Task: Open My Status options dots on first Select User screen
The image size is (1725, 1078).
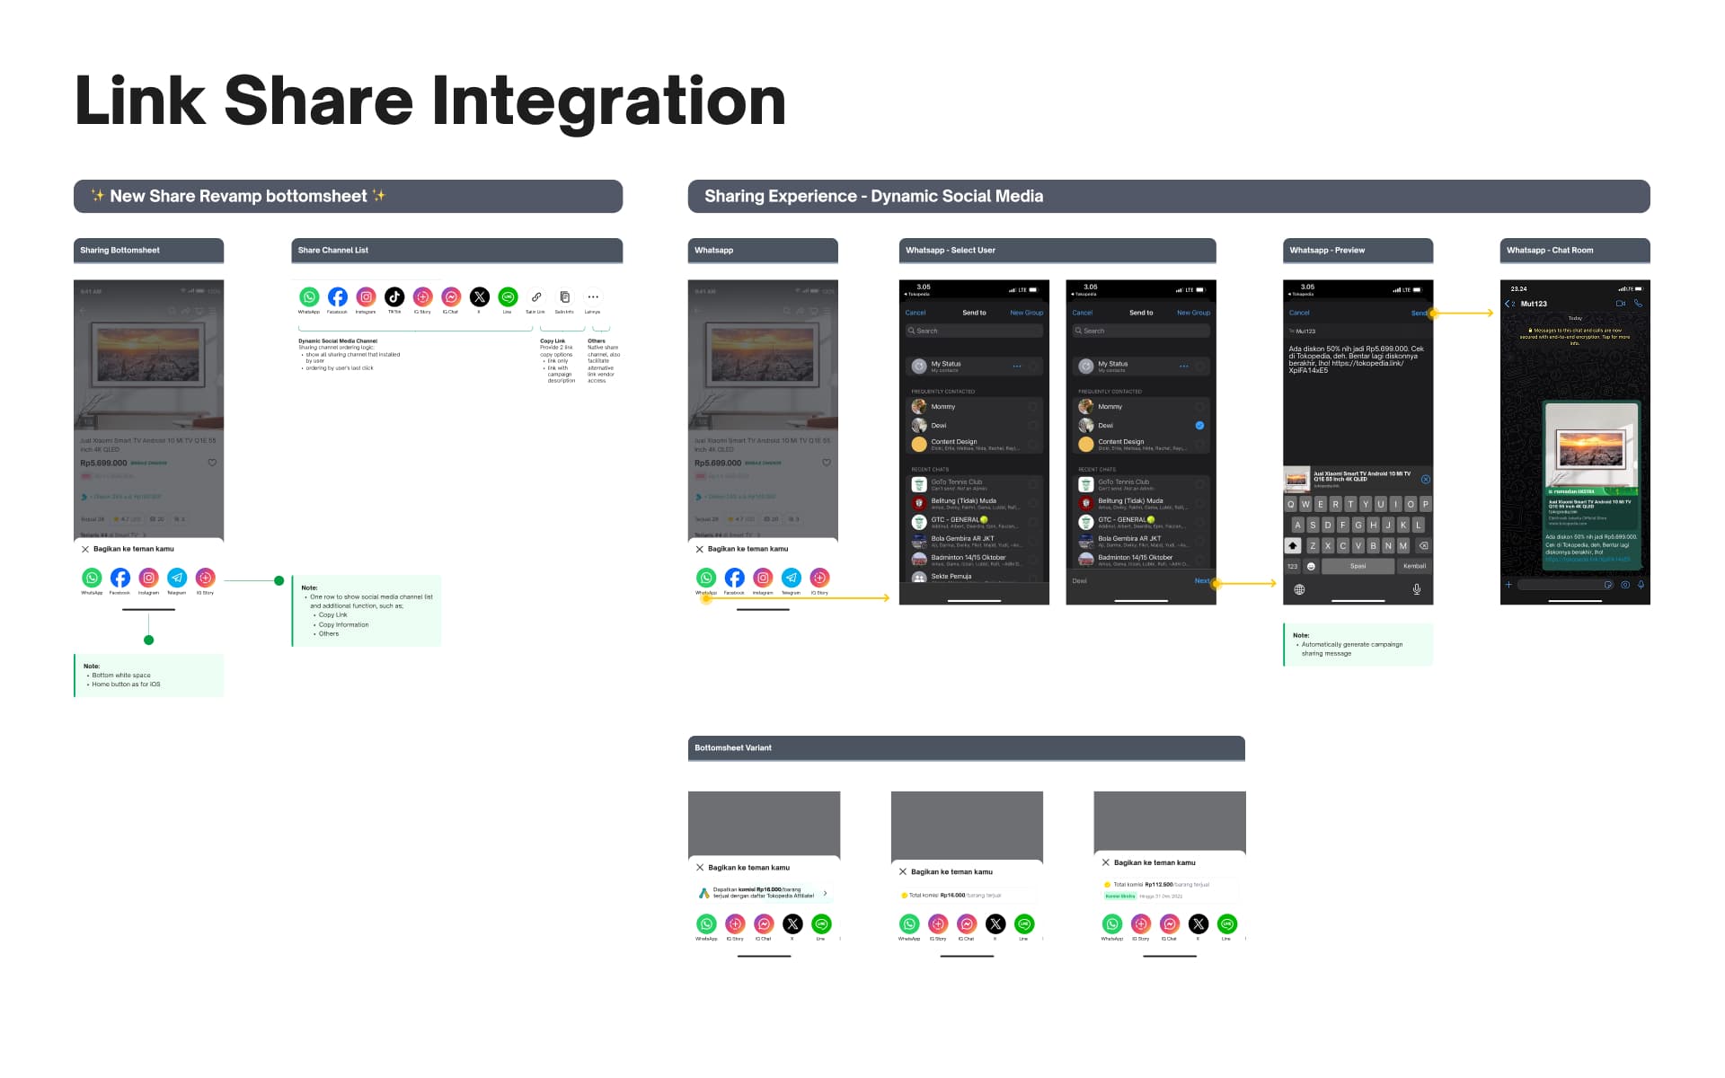Action: [1017, 367]
